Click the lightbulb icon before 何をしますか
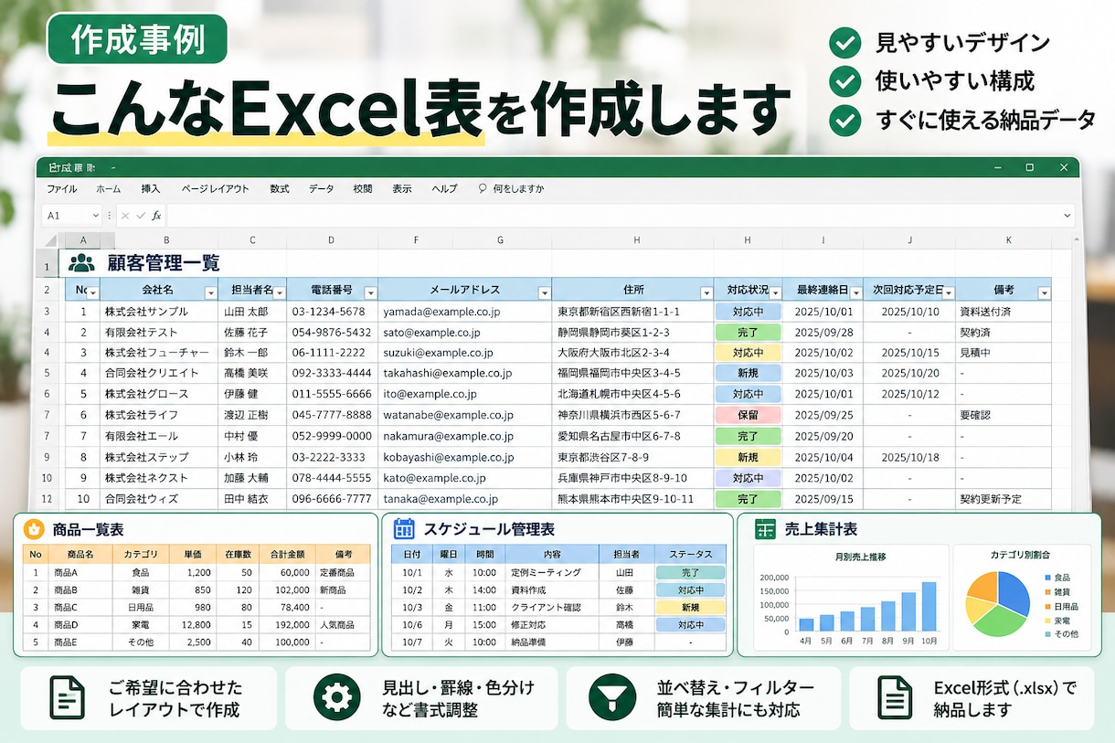Viewport: 1115px width, 743px height. pos(483,189)
